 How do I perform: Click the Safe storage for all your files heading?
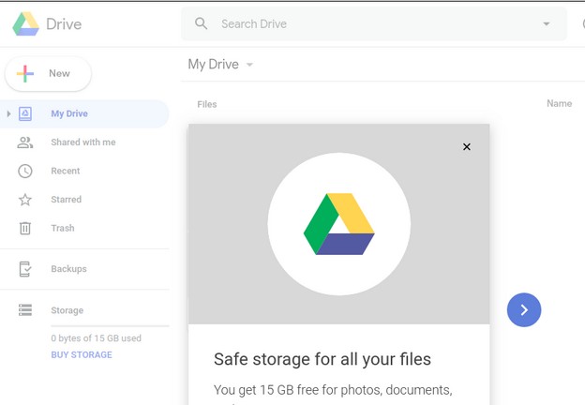(x=322, y=359)
